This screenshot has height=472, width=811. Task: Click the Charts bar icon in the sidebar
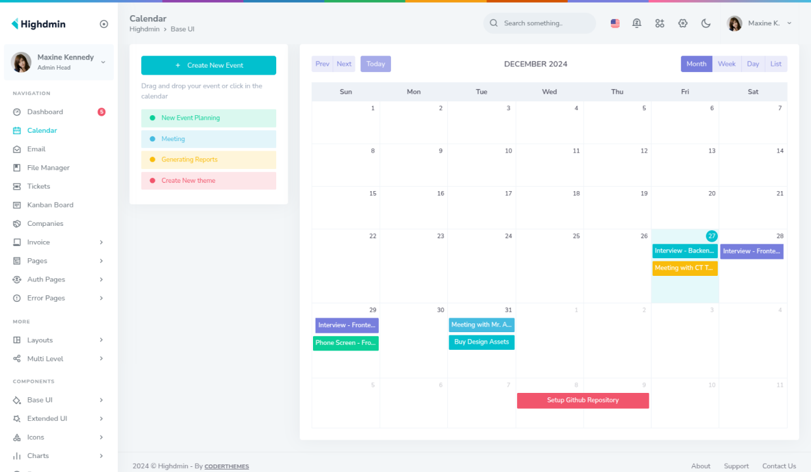pos(16,456)
